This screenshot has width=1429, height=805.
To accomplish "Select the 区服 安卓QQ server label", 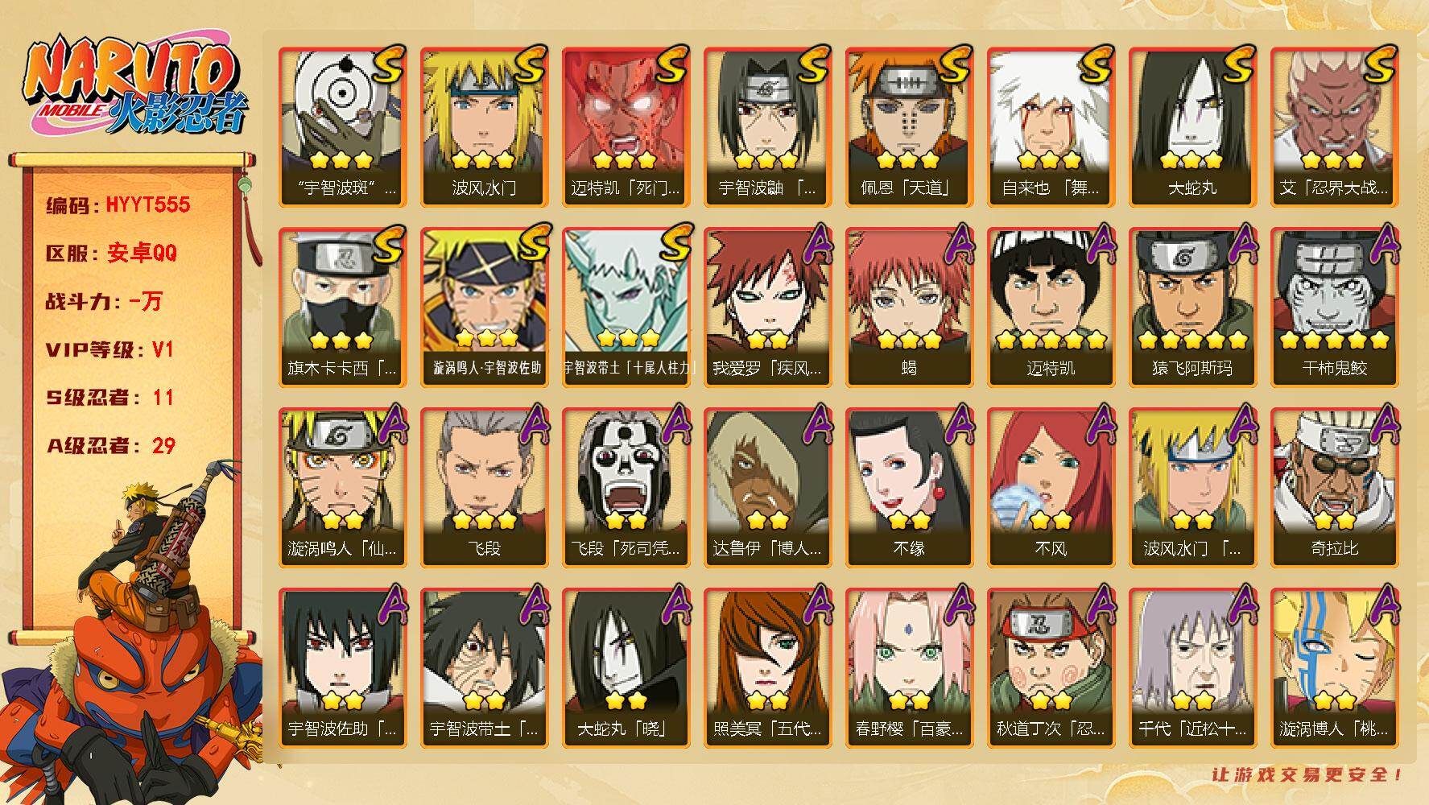I will 111,253.
